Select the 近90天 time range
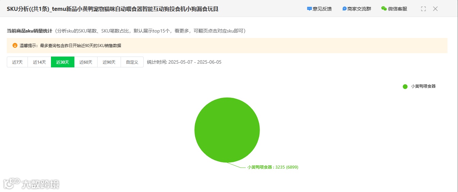The height and width of the screenshot is (192, 458). coord(109,62)
